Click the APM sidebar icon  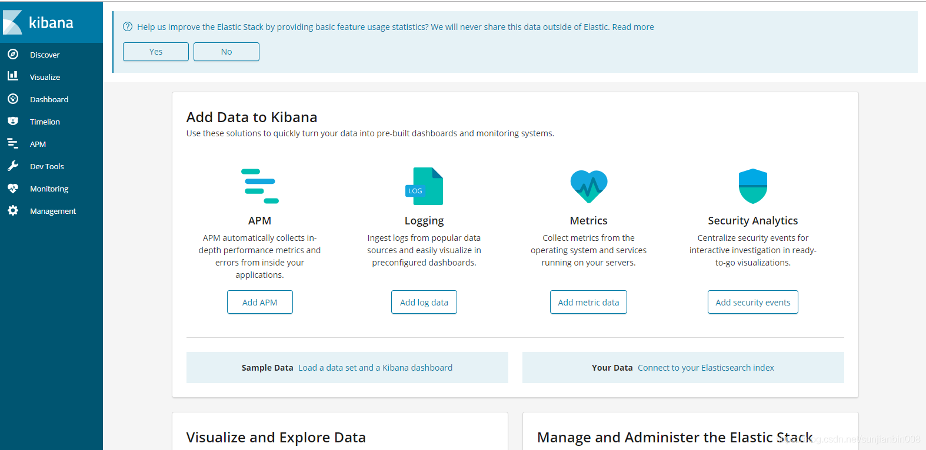click(13, 143)
